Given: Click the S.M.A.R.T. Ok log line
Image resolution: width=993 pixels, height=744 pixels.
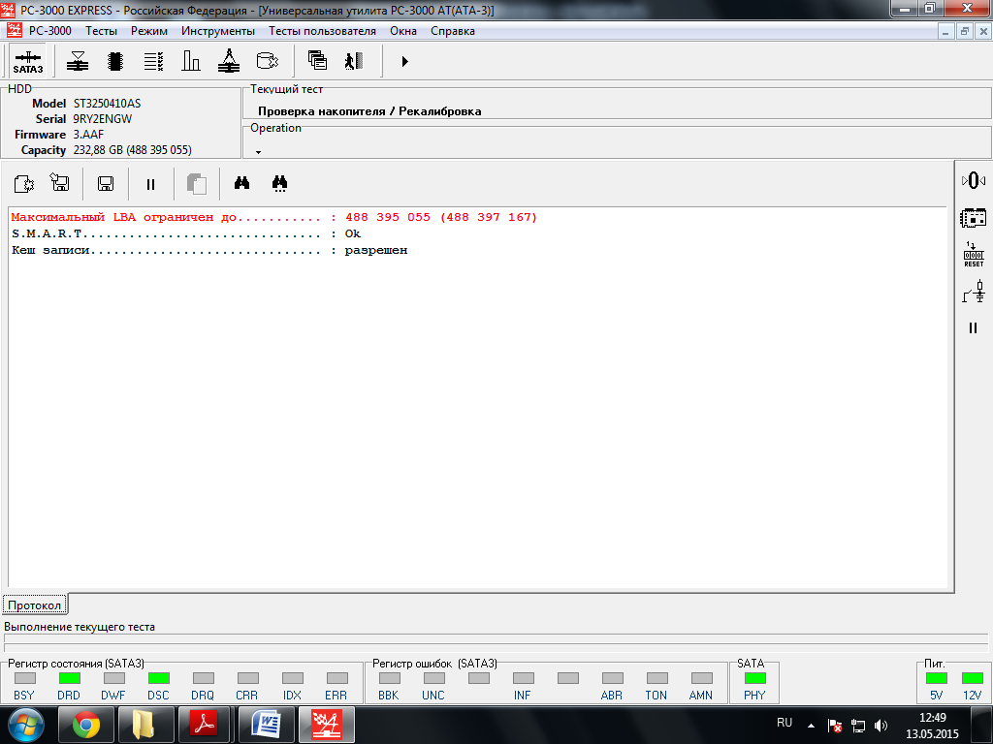Looking at the screenshot, I should [186, 233].
